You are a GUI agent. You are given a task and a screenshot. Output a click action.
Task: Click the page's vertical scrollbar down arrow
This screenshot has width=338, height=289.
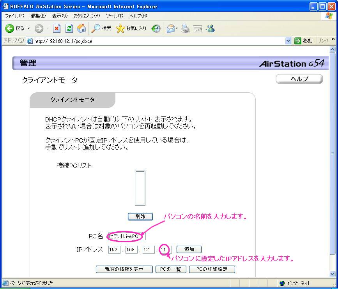click(333, 274)
